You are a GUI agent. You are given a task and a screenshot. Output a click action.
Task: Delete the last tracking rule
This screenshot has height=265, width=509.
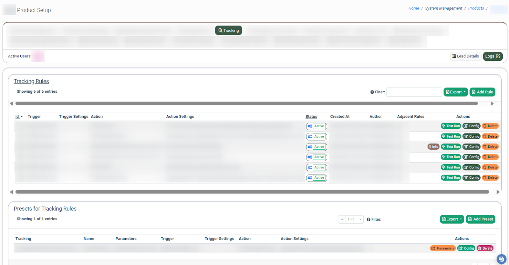pyautogui.click(x=490, y=178)
